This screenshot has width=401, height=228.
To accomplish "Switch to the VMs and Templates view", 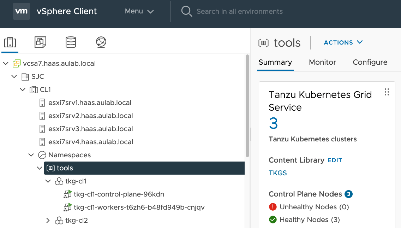I will click(40, 42).
